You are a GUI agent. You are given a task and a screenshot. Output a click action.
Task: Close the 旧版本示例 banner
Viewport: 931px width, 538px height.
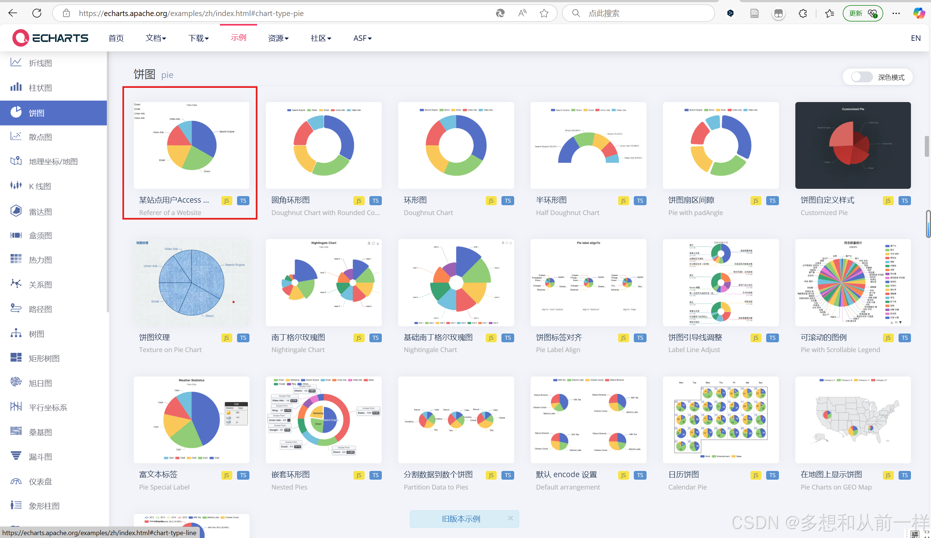pos(510,518)
